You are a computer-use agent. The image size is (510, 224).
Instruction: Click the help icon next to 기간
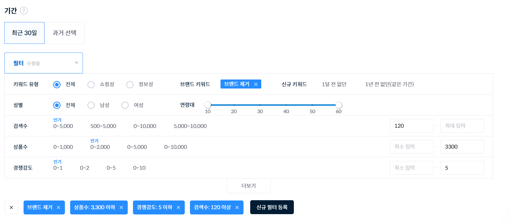point(24,11)
